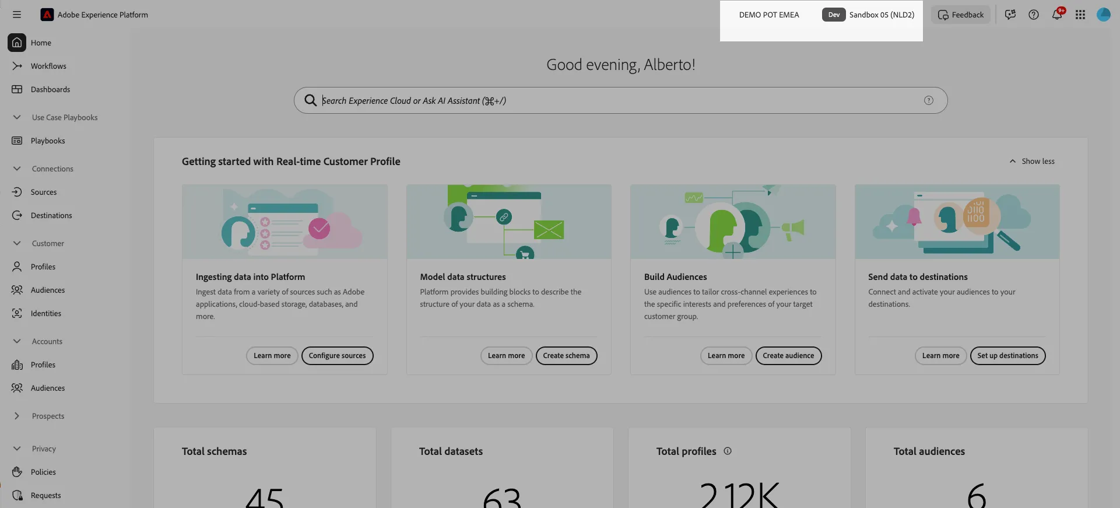Click the Feedback button

click(x=961, y=15)
